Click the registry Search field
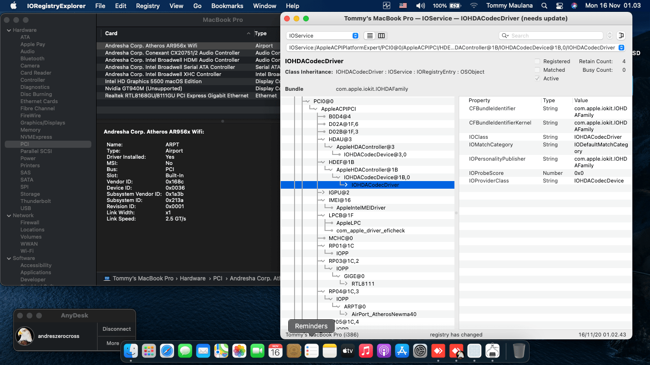 point(551,36)
